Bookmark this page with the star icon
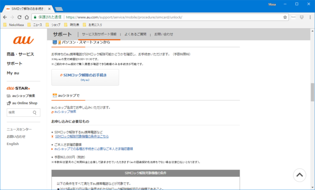Screen dimensions: 315x190 [x=285, y=17]
